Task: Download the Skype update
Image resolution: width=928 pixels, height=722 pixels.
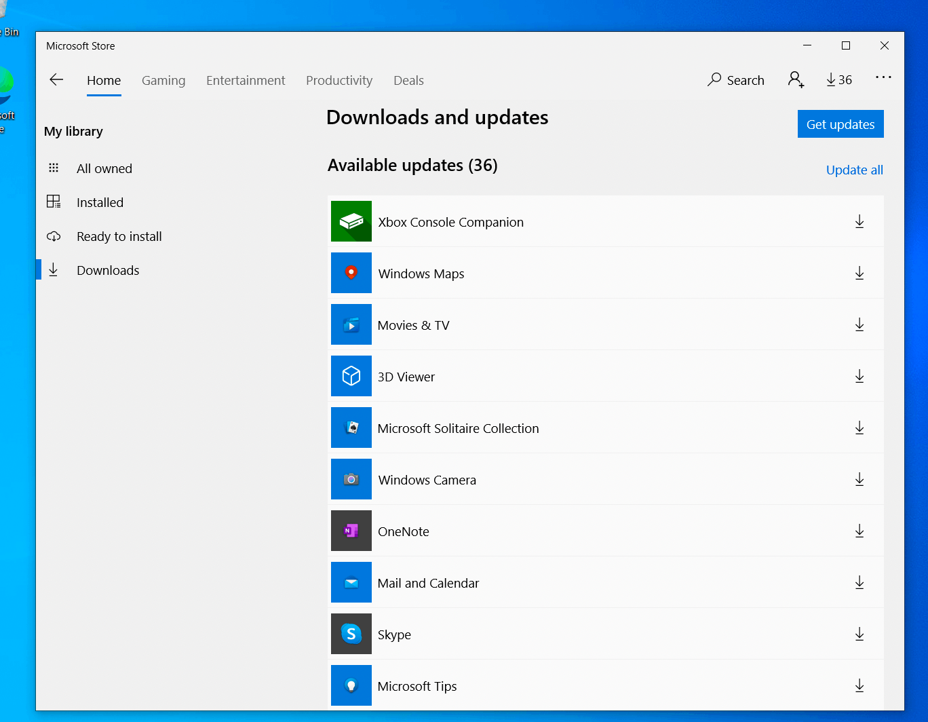Action: (x=859, y=634)
